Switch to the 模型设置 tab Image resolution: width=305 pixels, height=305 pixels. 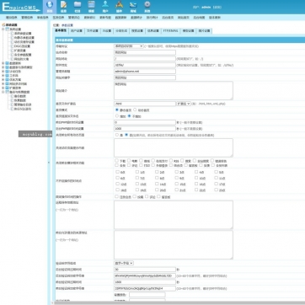188,31
